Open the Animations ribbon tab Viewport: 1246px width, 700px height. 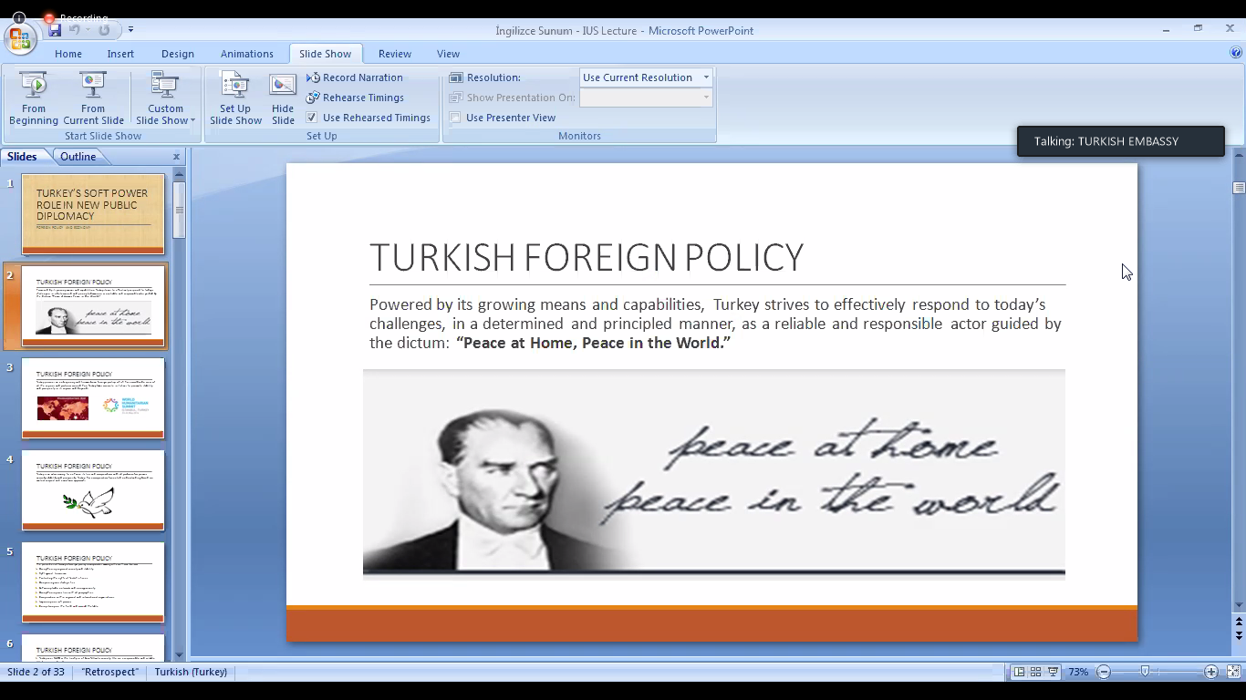[246, 54]
